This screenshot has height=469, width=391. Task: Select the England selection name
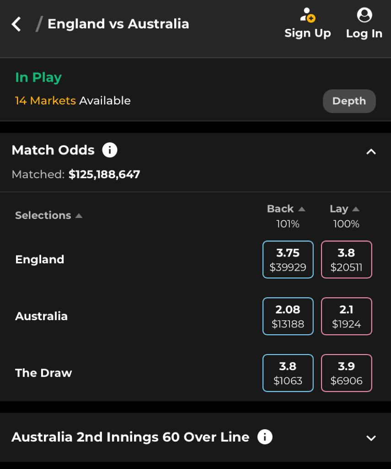point(40,260)
